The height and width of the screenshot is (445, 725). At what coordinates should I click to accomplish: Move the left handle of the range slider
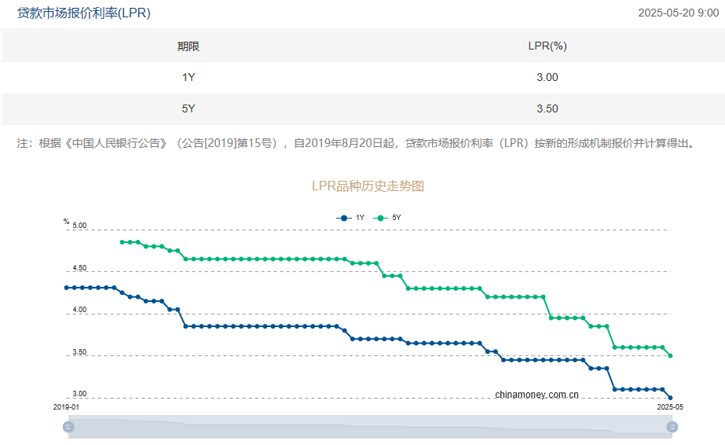[68, 426]
